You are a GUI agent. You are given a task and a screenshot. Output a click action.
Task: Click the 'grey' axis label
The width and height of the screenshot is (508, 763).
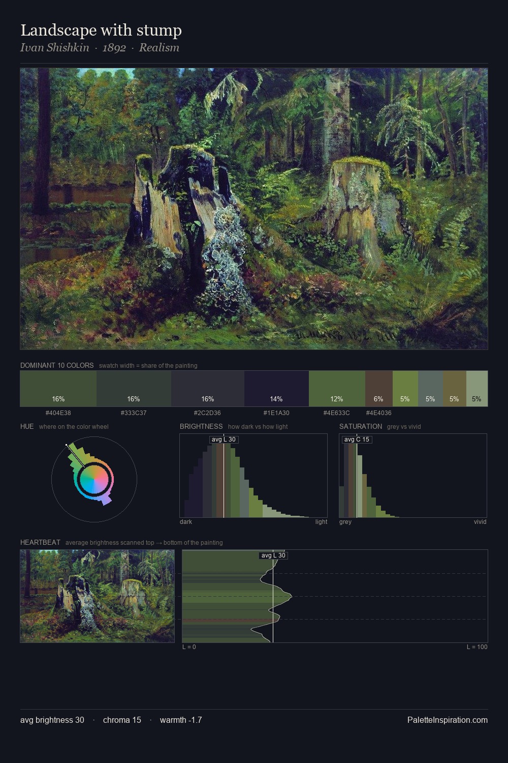[345, 522]
